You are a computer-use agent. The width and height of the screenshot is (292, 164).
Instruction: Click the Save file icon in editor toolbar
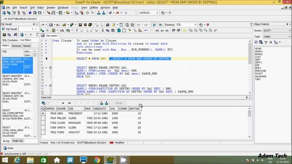pos(80,25)
